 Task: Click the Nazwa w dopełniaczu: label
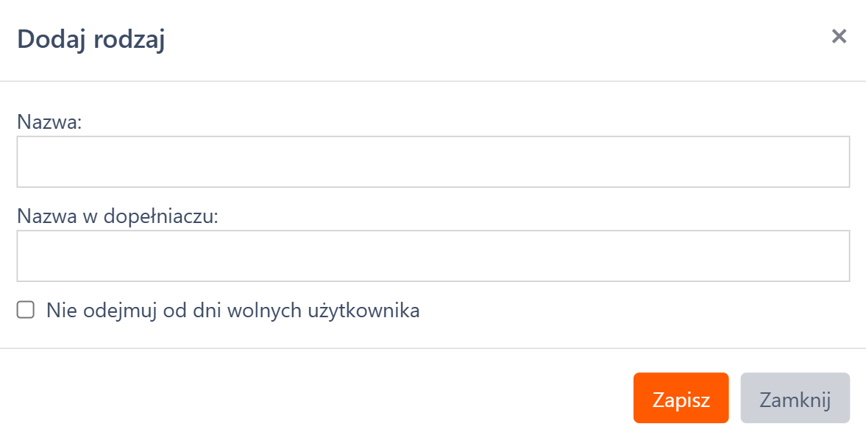tap(118, 216)
